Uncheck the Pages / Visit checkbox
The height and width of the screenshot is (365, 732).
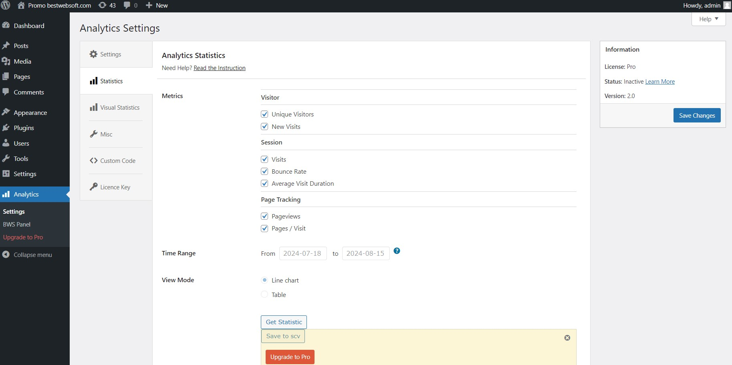(264, 229)
